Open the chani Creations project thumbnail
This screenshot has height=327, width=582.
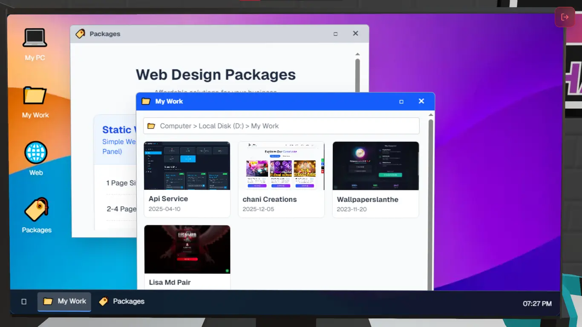click(x=281, y=166)
